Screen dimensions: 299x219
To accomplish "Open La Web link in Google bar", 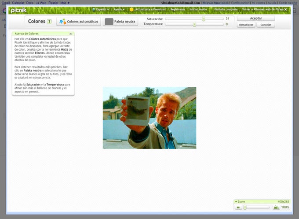I will click(x=41, y=3).
